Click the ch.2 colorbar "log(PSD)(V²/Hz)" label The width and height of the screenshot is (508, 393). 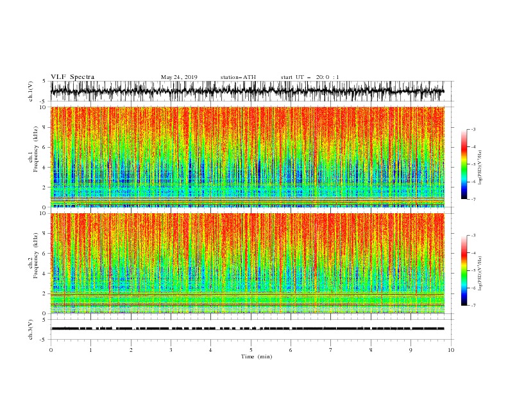pos(480,274)
